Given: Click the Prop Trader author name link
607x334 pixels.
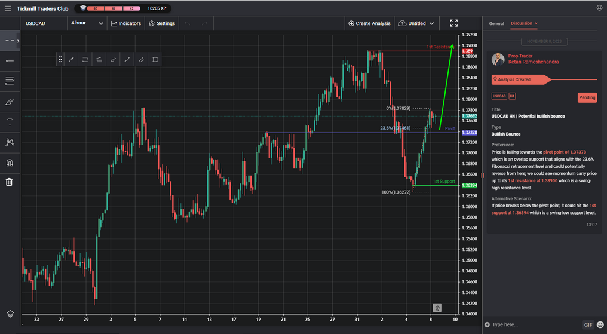Looking at the screenshot, I should pos(520,56).
